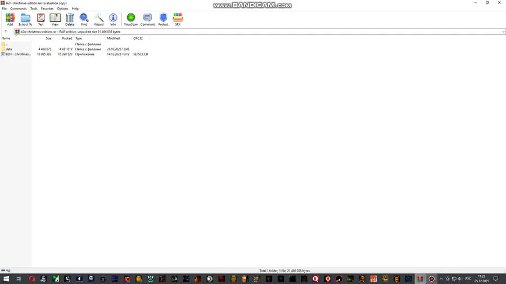Convert archive with SFX tool
506x284 pixels.
[178, 19]
